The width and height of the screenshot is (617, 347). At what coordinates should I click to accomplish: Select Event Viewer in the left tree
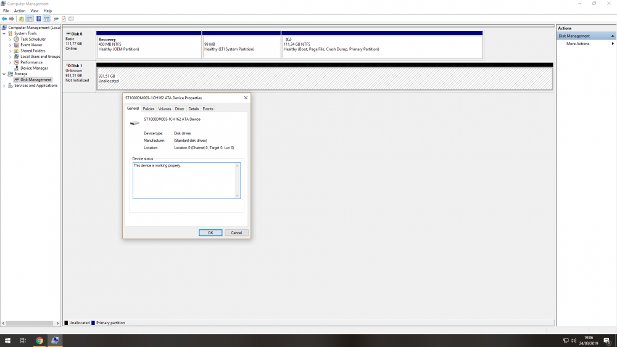coord(31,45)
